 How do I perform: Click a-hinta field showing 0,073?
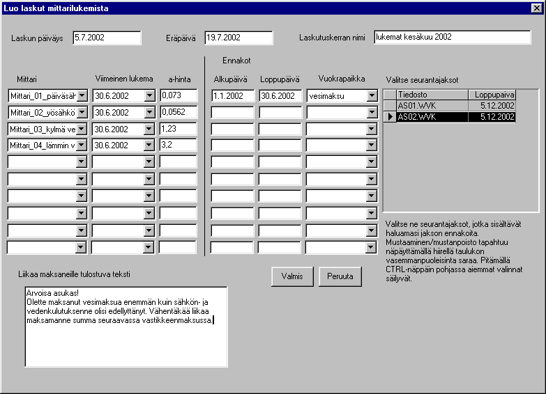[x=179, y=95]
